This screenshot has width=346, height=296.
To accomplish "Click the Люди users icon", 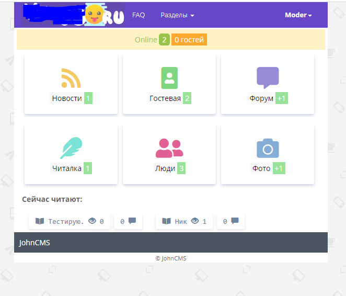I will point(169,148).
